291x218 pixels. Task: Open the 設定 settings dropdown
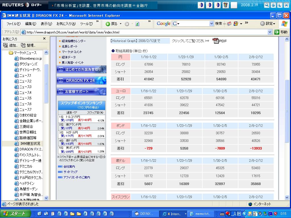click(268, 24)
